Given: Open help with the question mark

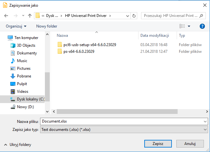Looking at the screenshot, I should point(202,26).
